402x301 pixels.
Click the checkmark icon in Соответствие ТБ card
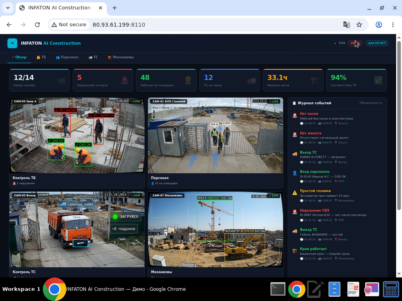[x=378, y=81]
